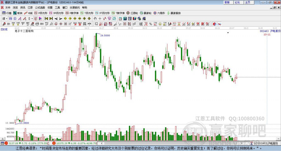Image resolution: width=281 pixels, height=151 pixels.
Task: Select the percent % tool
Action: tap(151, 24)
